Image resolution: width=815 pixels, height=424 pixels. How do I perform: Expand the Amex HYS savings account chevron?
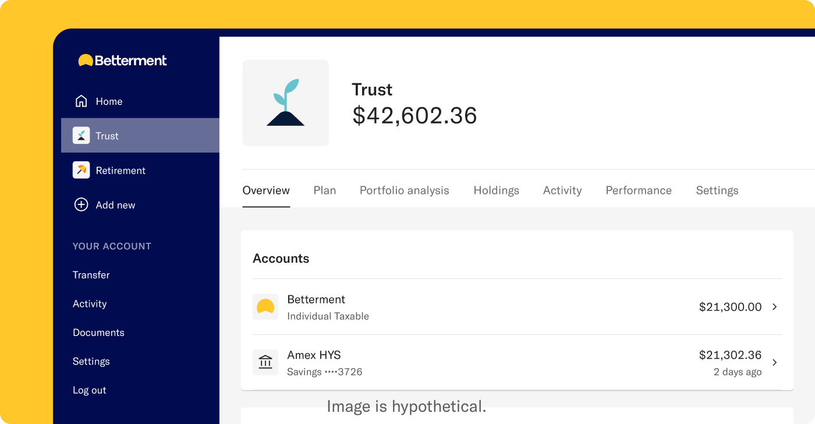click(774, 362)
